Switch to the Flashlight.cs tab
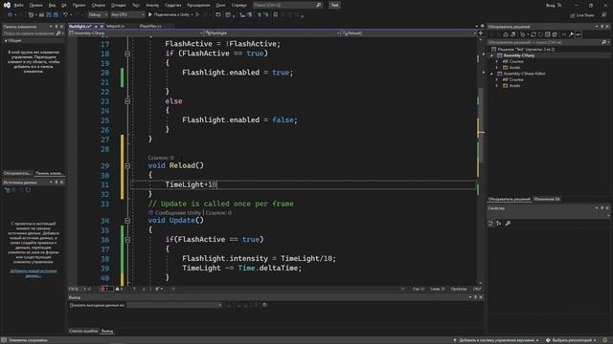Image resolution: width=613 pixels, height=344 pixels. 80,26
